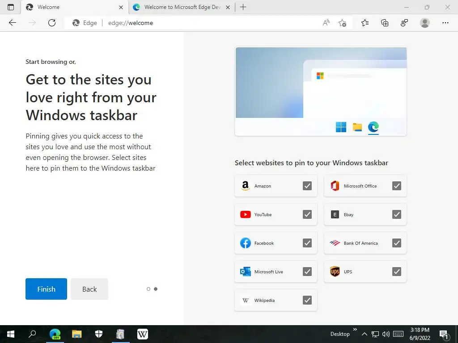458x343 pixels.
Task: Open the Favorites list
Action: click(x=365, y=23)
